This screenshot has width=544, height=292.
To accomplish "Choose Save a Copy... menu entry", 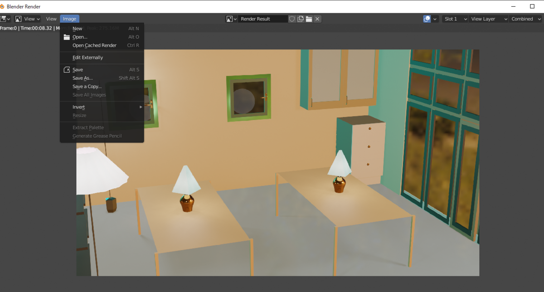I will 102,87.
